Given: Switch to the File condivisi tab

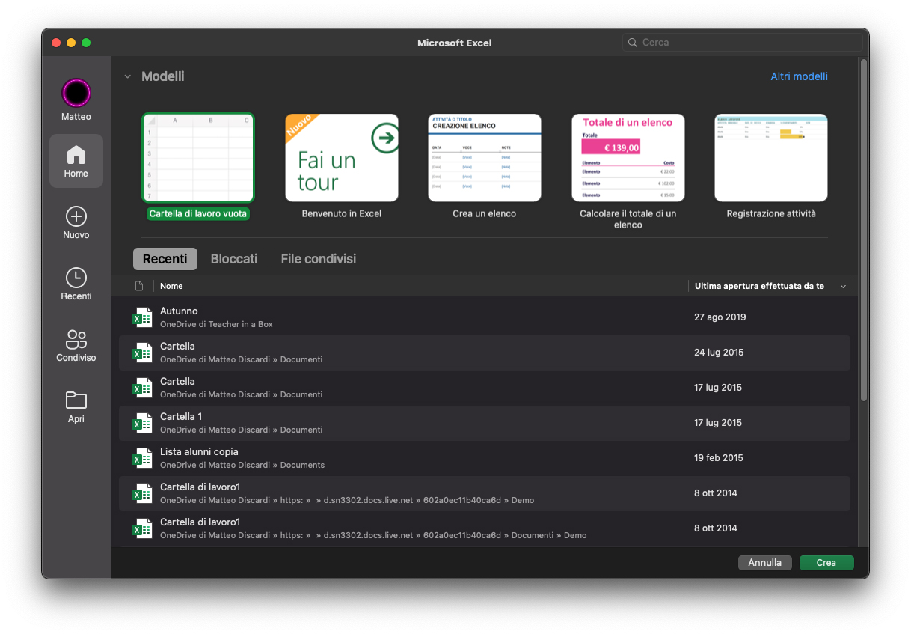Looking at the screenshot, I should [x=319, y=259].
